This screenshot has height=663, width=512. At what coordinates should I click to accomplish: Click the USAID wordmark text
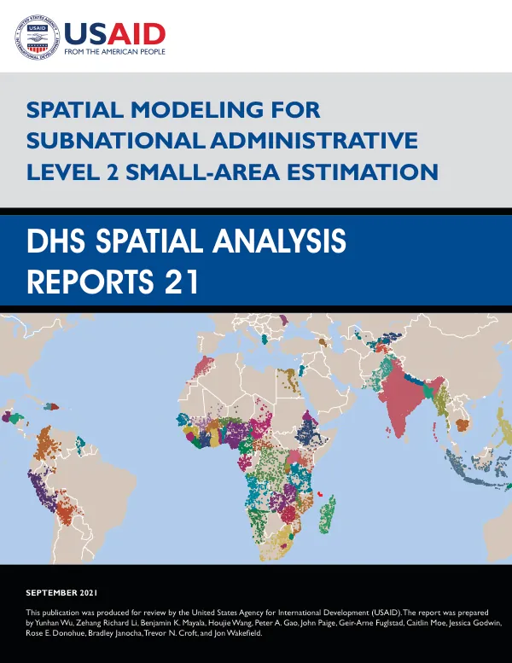click(x=114, y=33)
